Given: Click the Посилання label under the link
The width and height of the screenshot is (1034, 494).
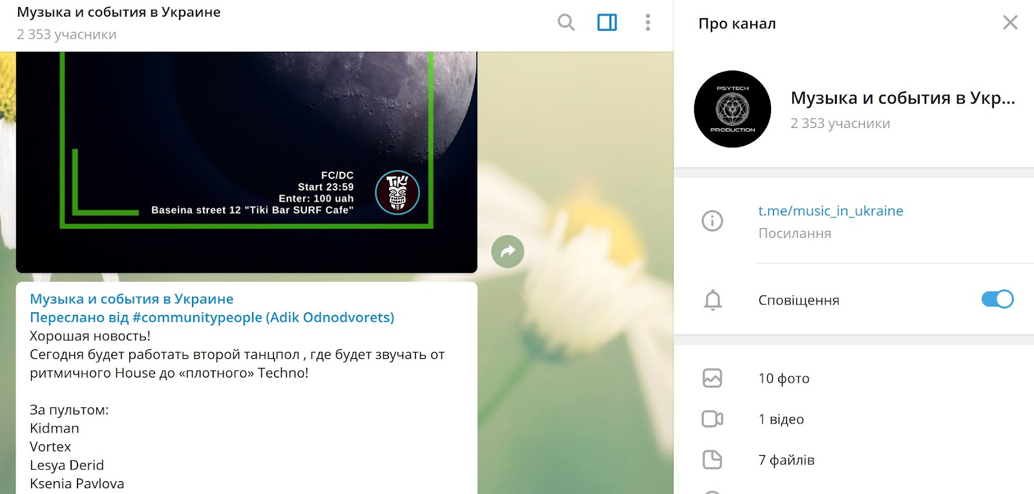Looking at the screenshot, I should click(x=795, y=233).
